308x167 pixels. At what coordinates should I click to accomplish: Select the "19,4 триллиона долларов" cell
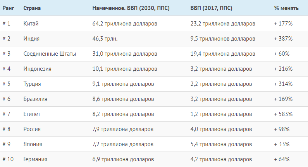click(x=223, y=54)
